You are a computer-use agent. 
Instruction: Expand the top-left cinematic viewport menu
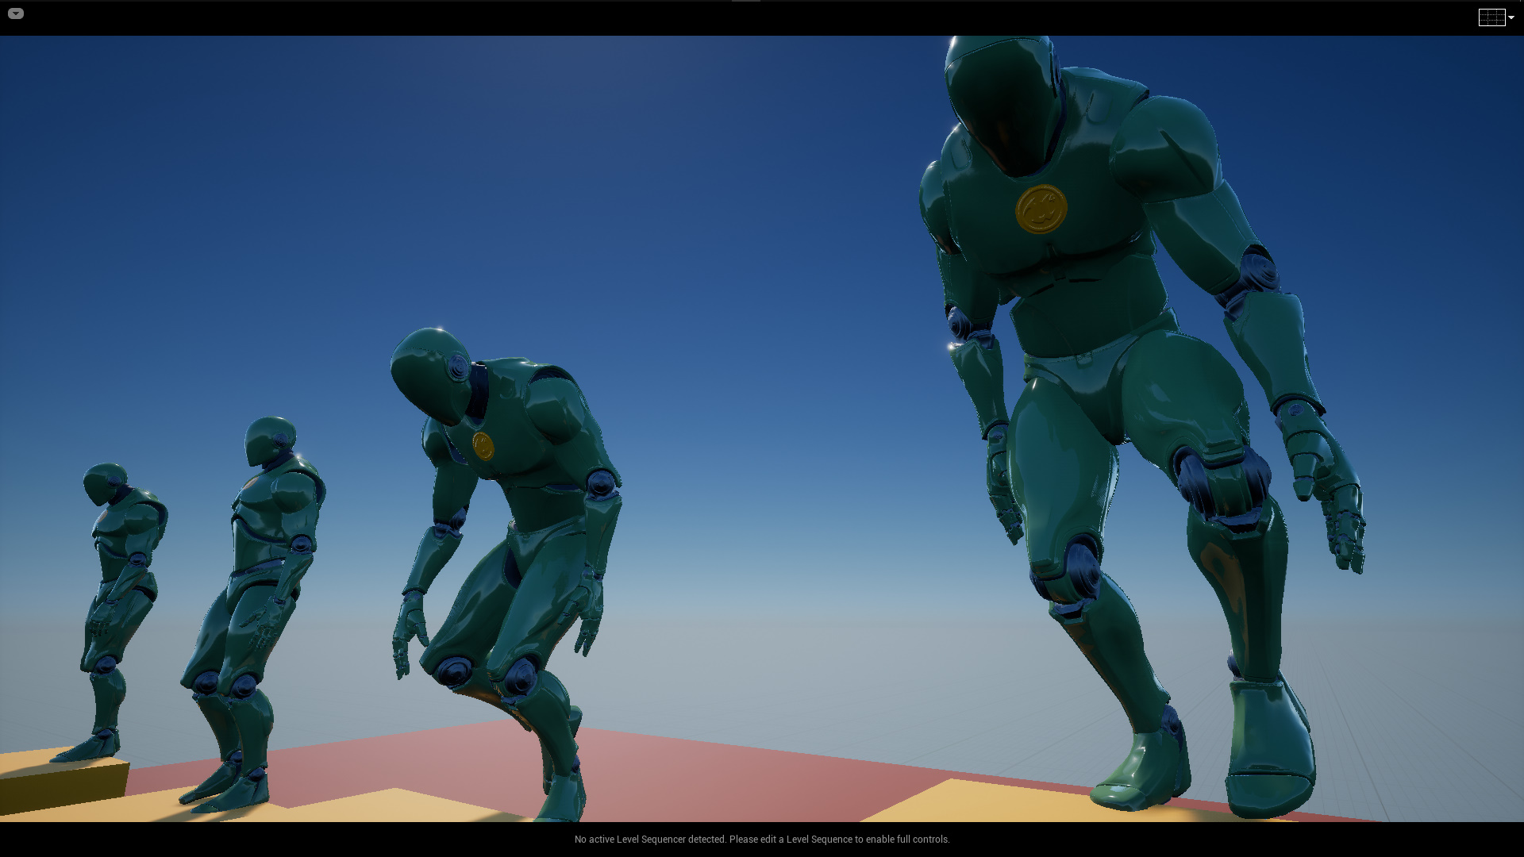coord(16,13)
